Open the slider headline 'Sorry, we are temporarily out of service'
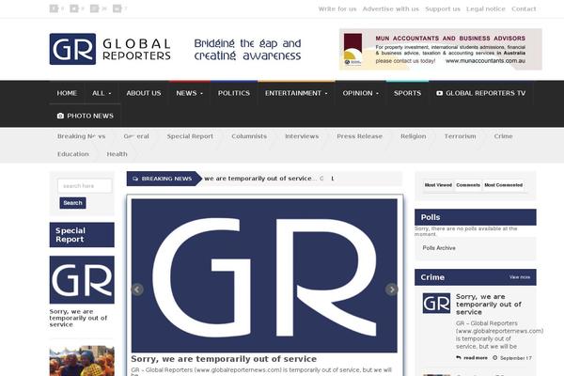The image size is (564, 376). tap(224, 359)
